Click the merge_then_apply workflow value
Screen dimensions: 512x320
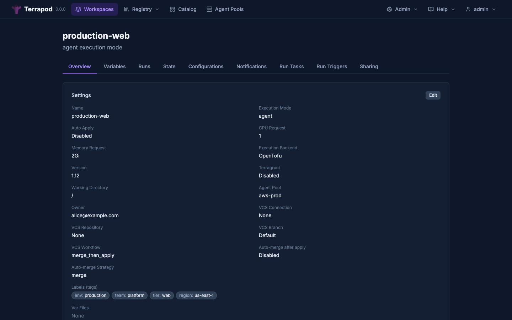[x=93, y=255]
